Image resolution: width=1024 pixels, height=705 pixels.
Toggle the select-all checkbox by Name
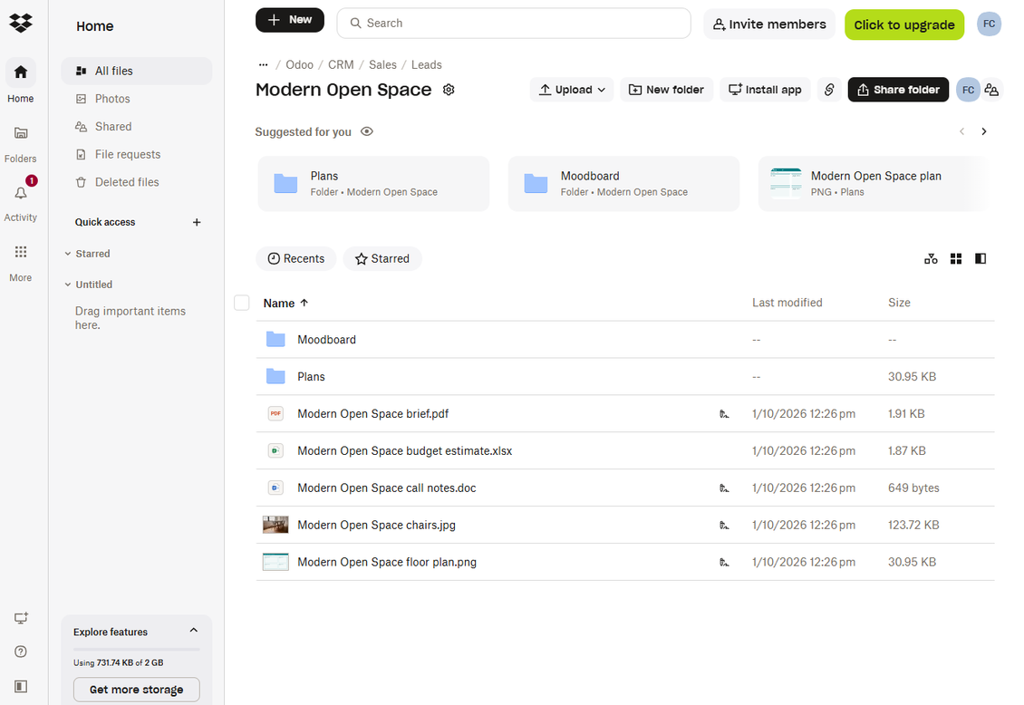pos(242,303)
